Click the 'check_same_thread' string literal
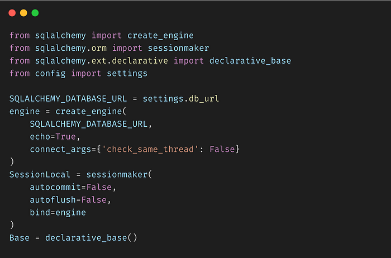Image resolution: width=391 pixels, height=258 pixels. (x=150, y=149)
